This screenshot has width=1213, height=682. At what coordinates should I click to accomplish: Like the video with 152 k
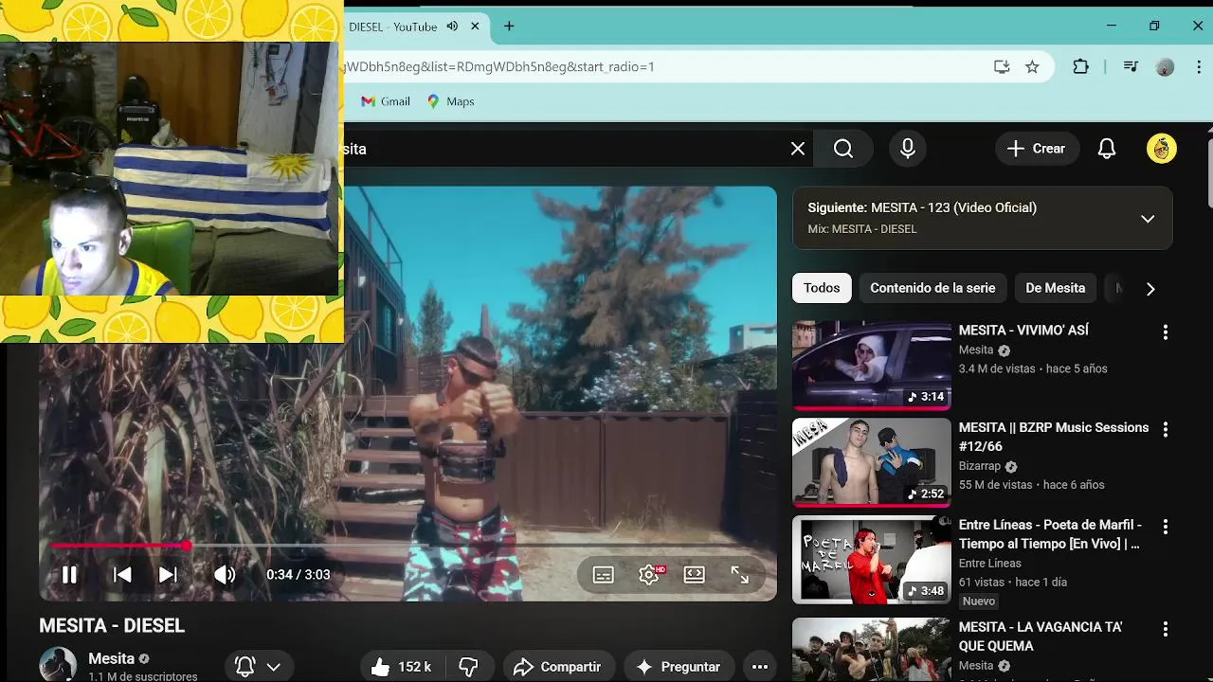(404, 667)
